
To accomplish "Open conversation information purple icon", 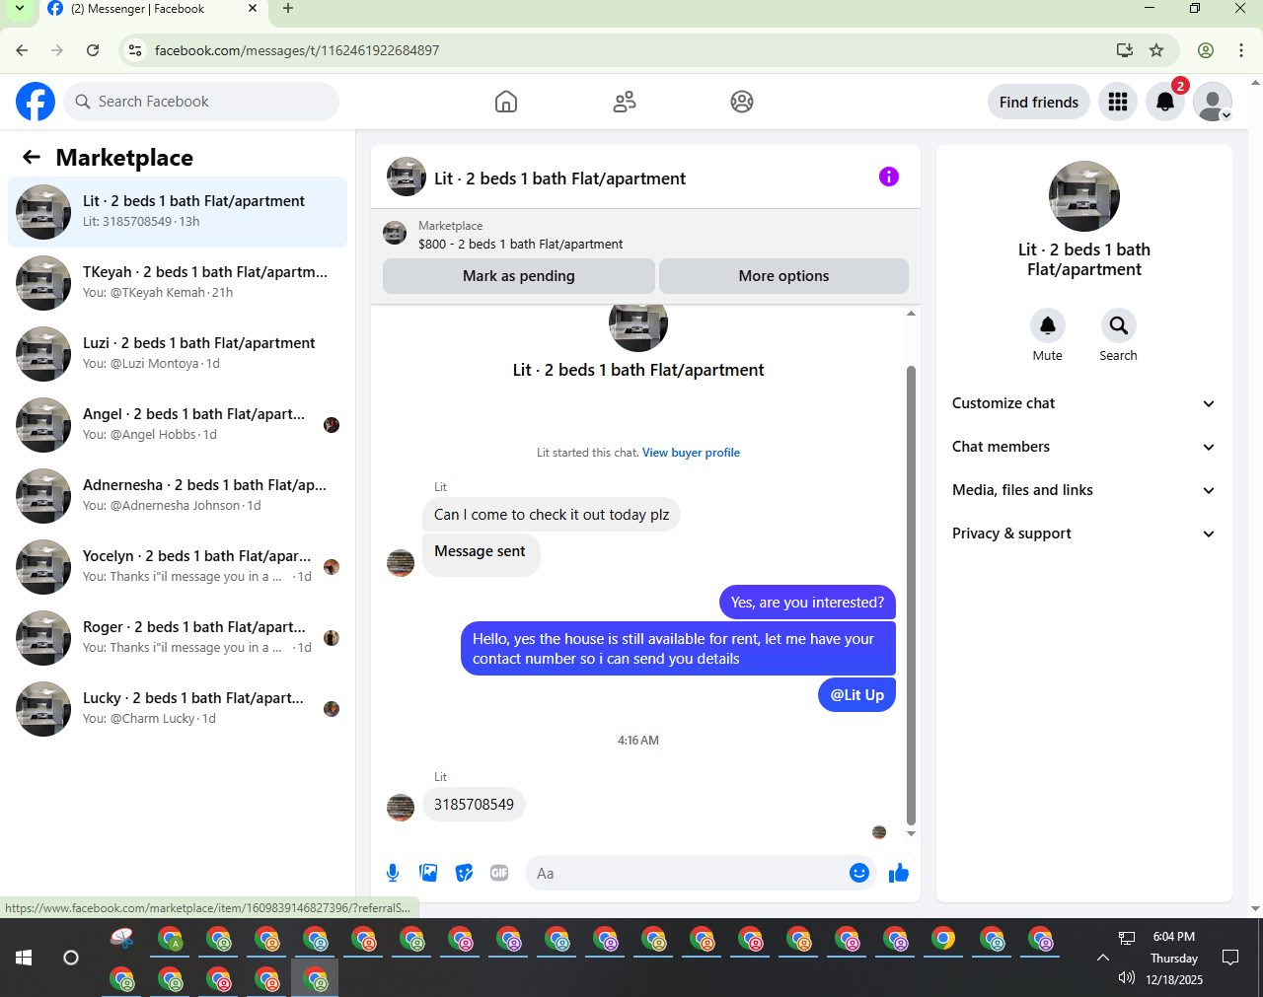I will pos(889,177).
